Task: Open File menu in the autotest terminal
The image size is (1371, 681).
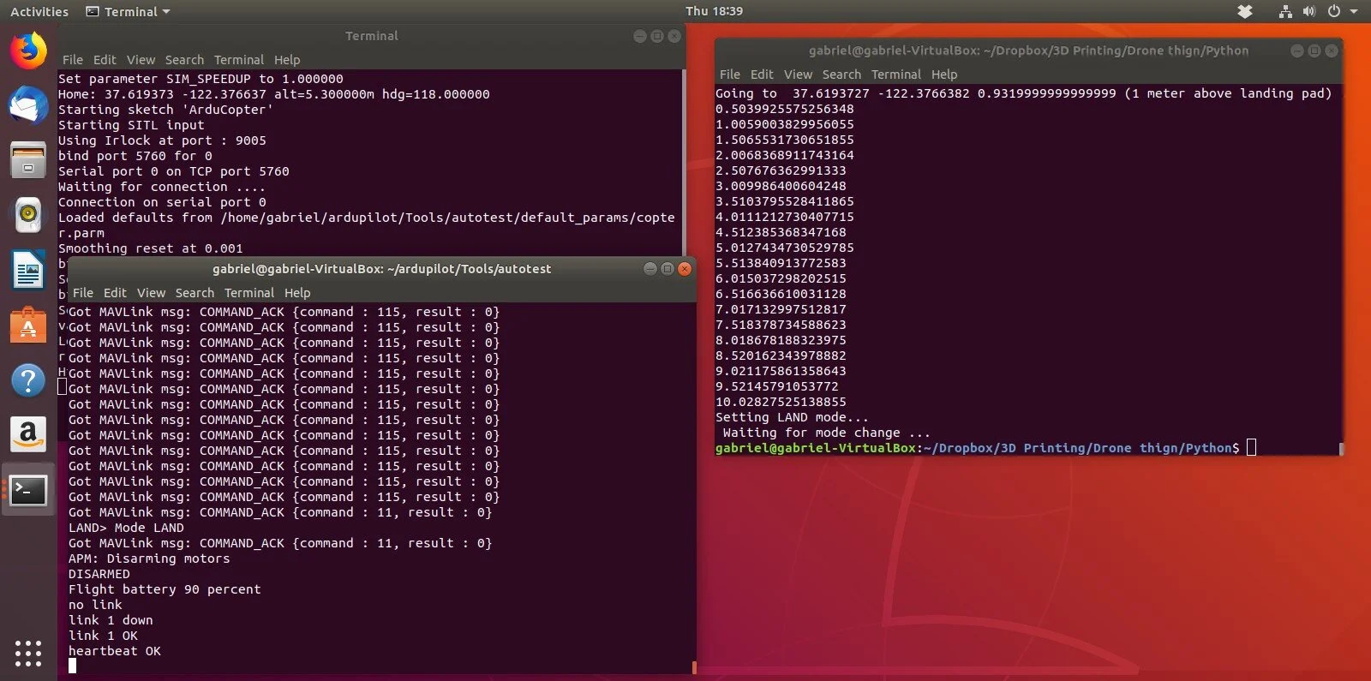Action: pos(83,293)
